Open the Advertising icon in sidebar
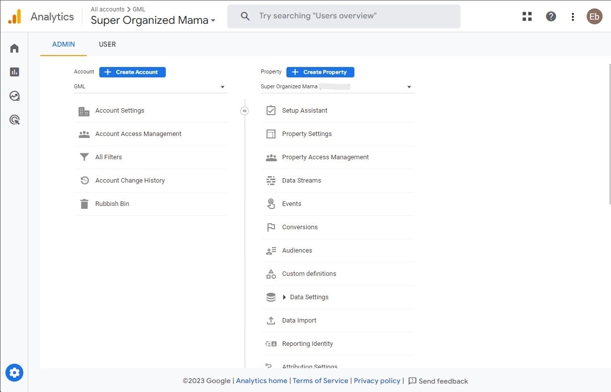611x392 pixels. point(14,120)
